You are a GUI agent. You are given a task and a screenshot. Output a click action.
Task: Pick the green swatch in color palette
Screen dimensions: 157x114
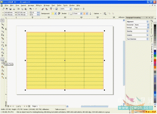point(155,56)
